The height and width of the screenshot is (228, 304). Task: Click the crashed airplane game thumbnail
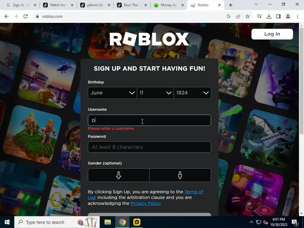[x=270, y=139]
